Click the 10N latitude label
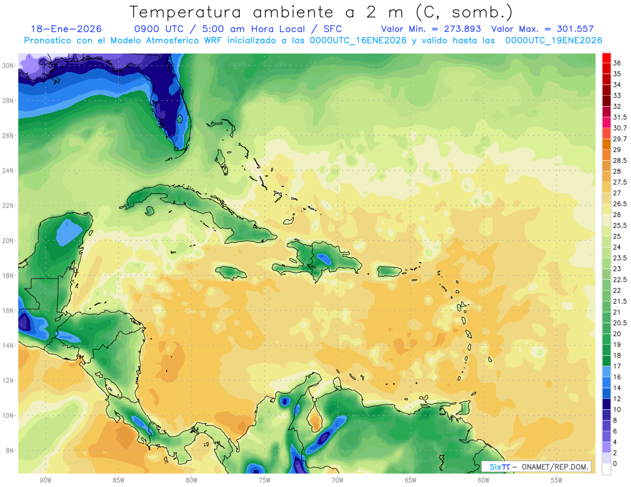Viewport: 631px width, 487px height. (8, 416)
